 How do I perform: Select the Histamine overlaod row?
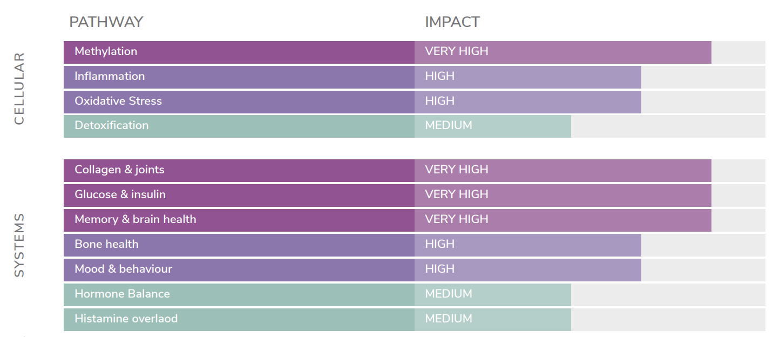point(414,320)
